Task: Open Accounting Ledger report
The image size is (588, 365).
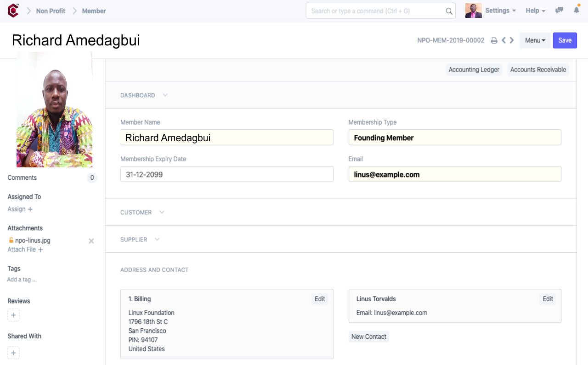Action: point(474,70)
